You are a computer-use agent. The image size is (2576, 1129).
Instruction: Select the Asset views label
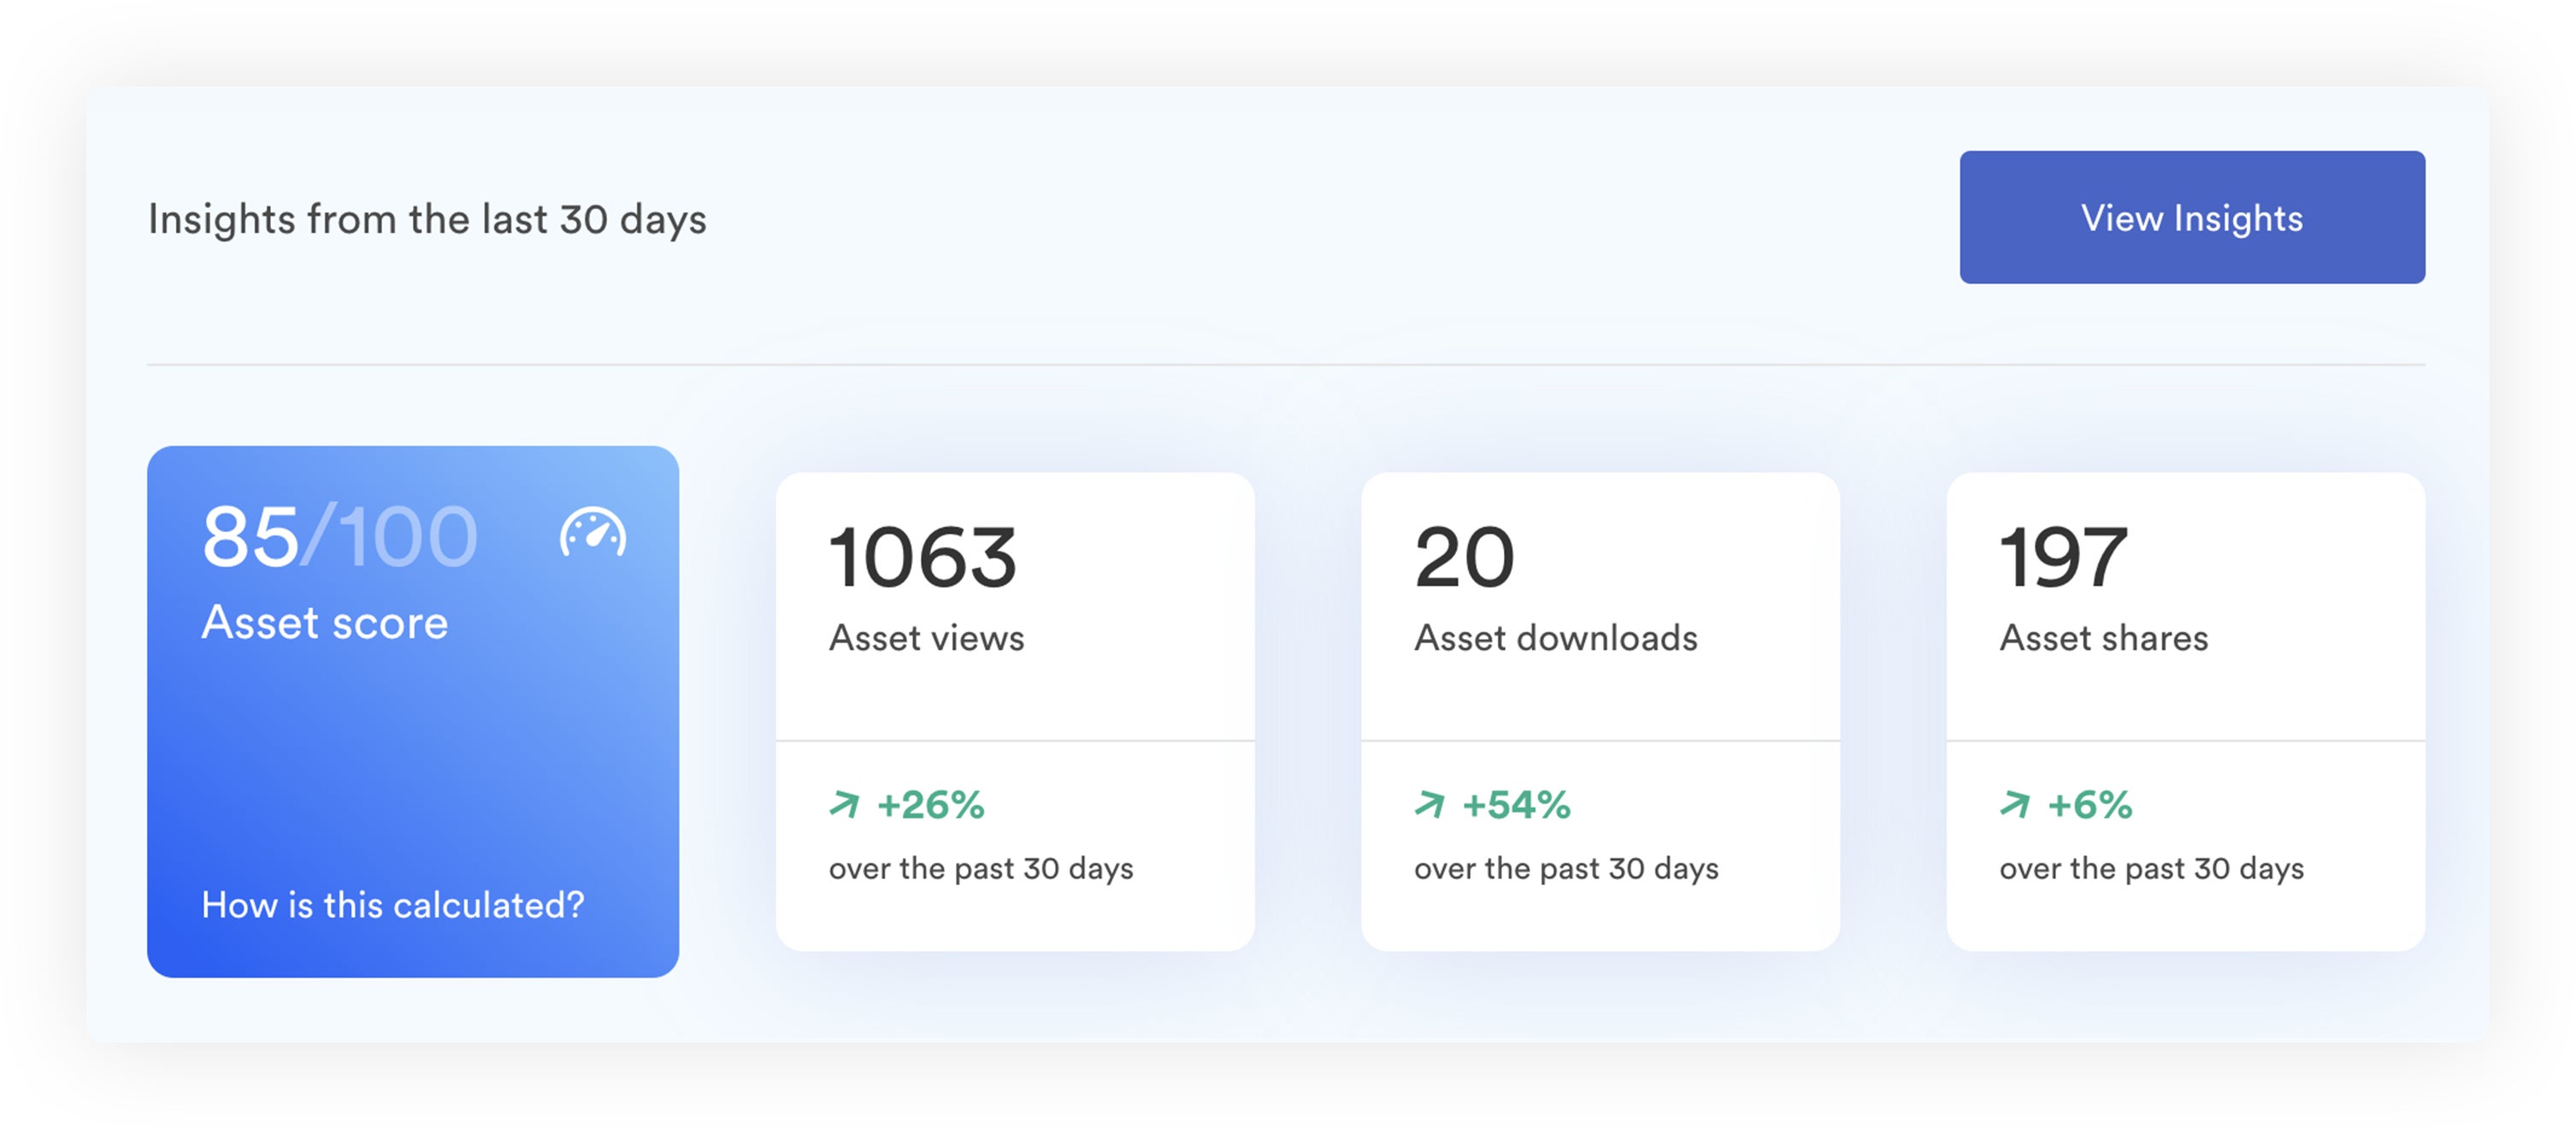[926, 638]
